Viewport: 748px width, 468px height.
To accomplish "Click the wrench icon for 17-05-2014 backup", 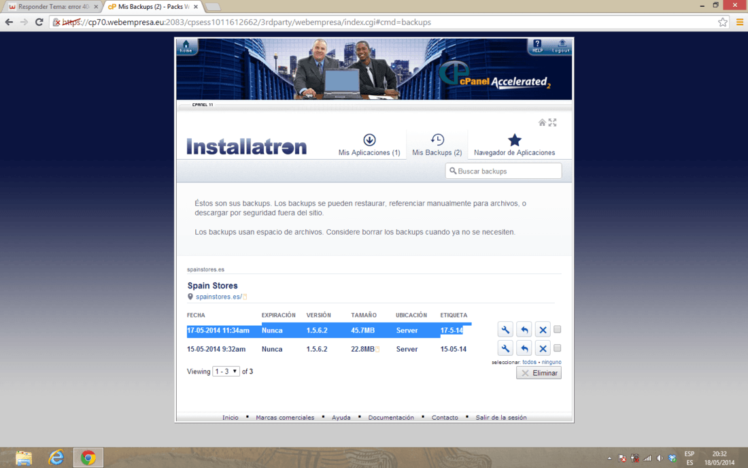I will pyautogui.click(x=505, y=330).
